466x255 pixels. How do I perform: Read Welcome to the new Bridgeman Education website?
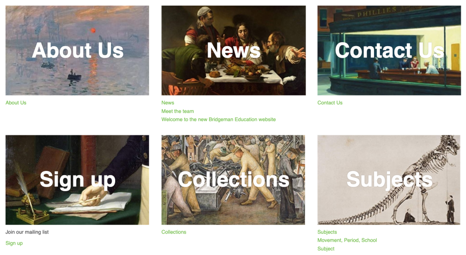pos(218,120)
